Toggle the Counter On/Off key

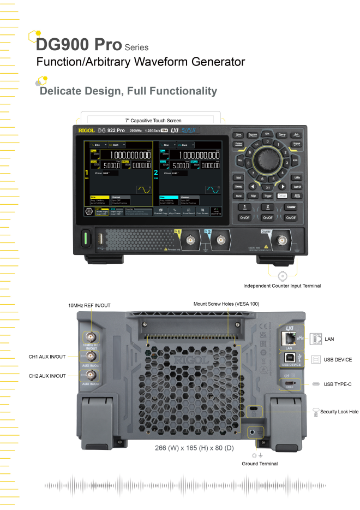pos(291,217)
